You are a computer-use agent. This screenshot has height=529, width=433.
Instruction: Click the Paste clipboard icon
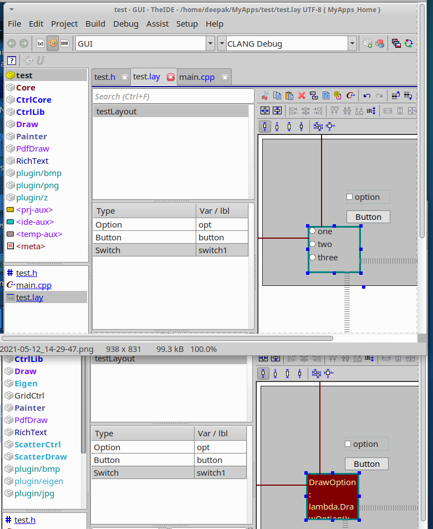[289, 96]
